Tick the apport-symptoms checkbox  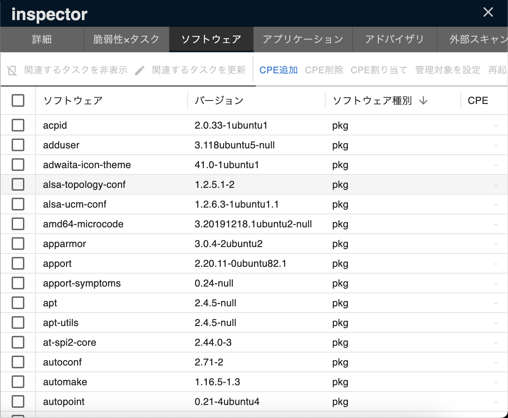pyautogui.click(x=18, y=283)
